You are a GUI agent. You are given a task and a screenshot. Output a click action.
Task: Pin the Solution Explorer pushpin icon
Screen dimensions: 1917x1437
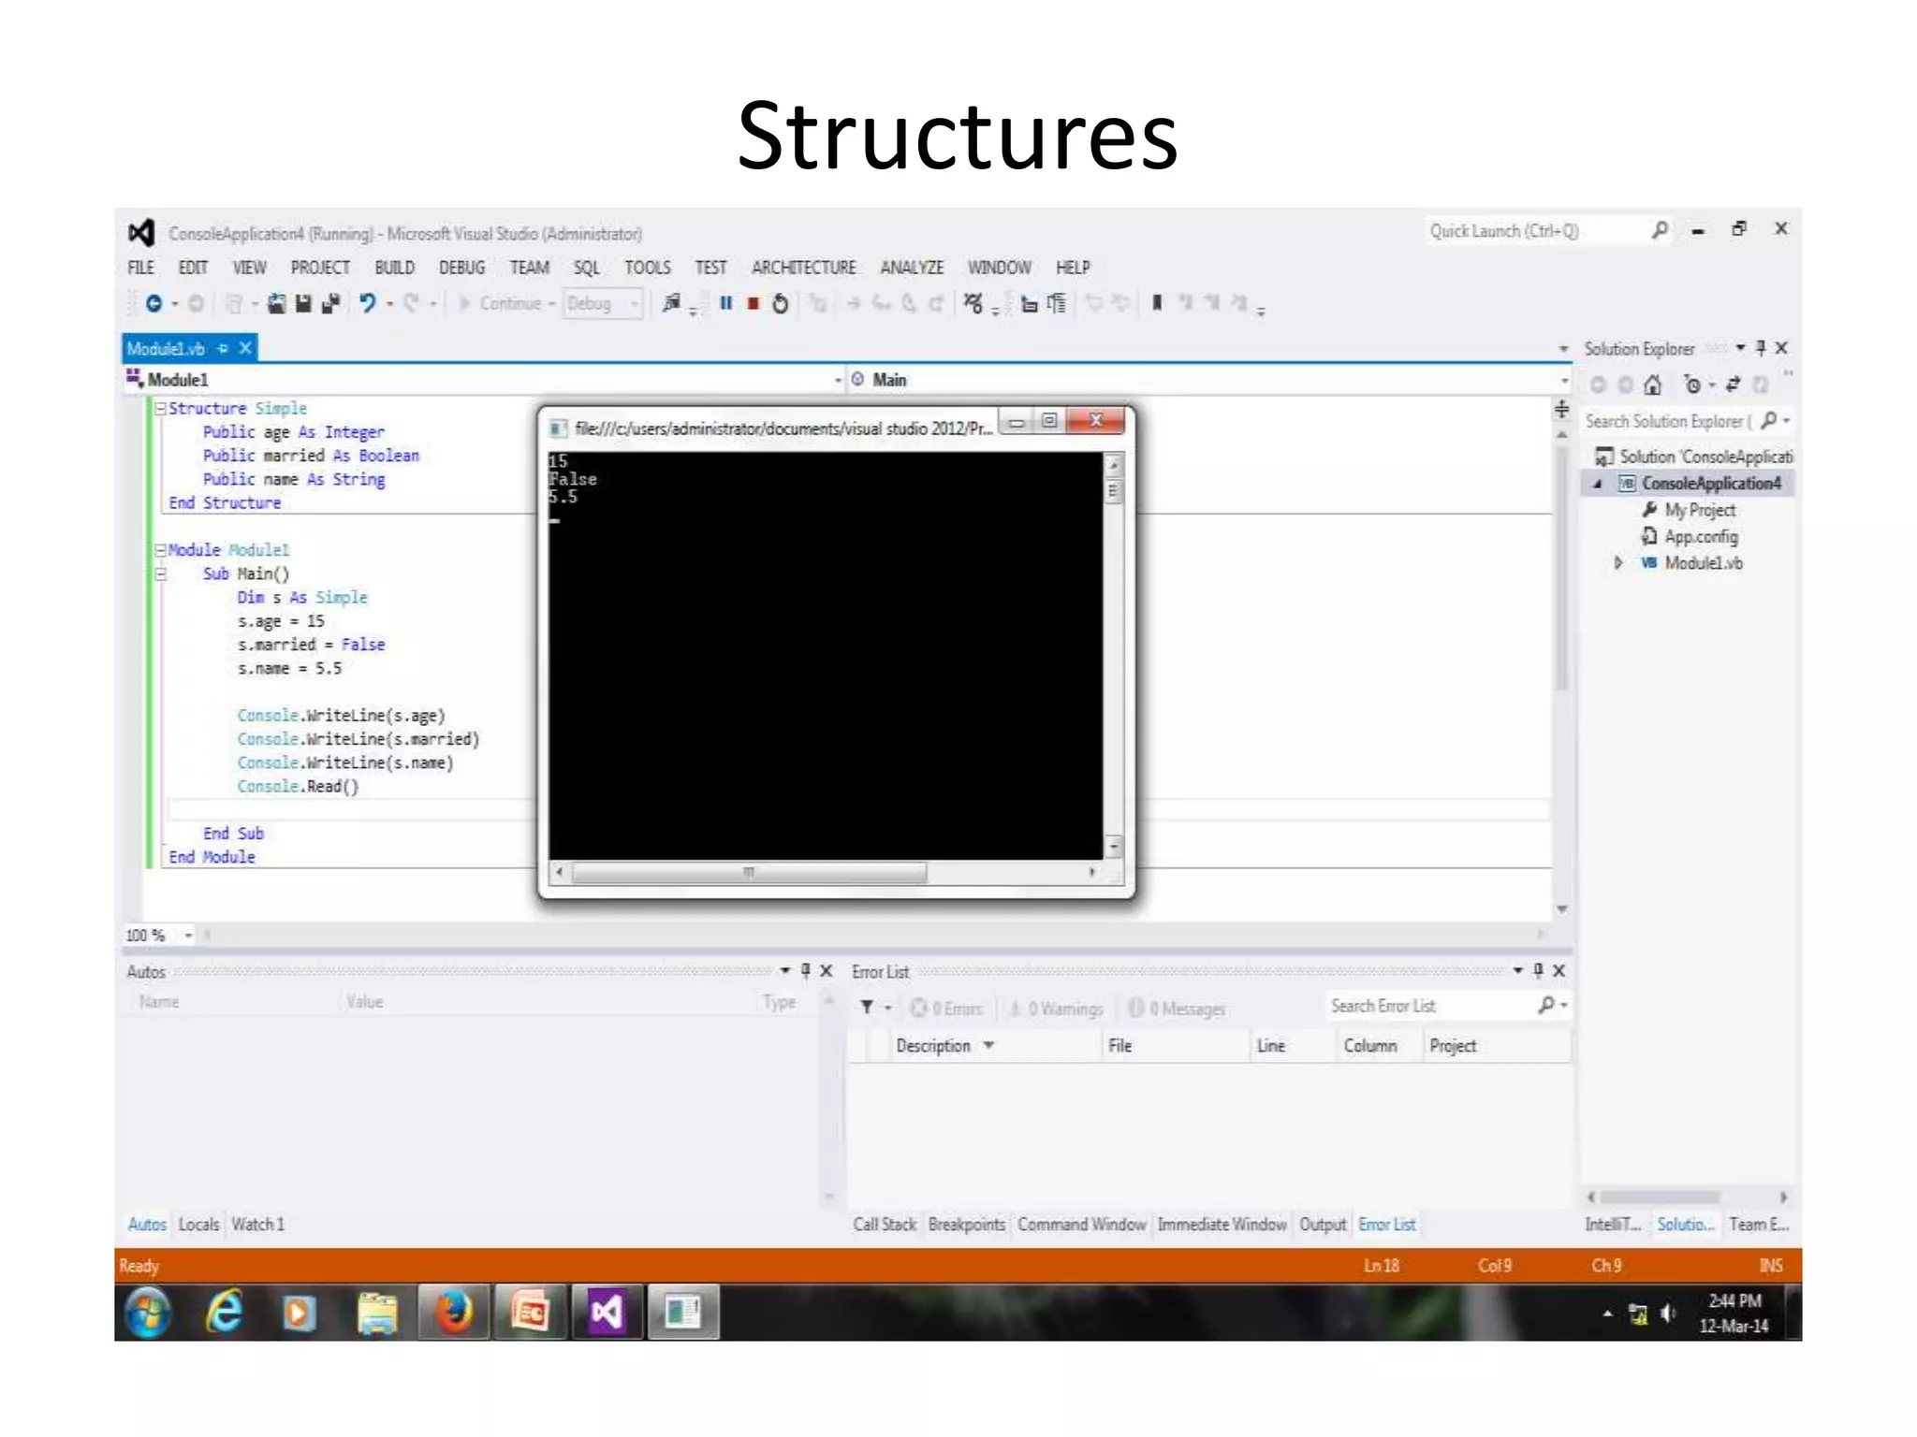pos(1761,348)
